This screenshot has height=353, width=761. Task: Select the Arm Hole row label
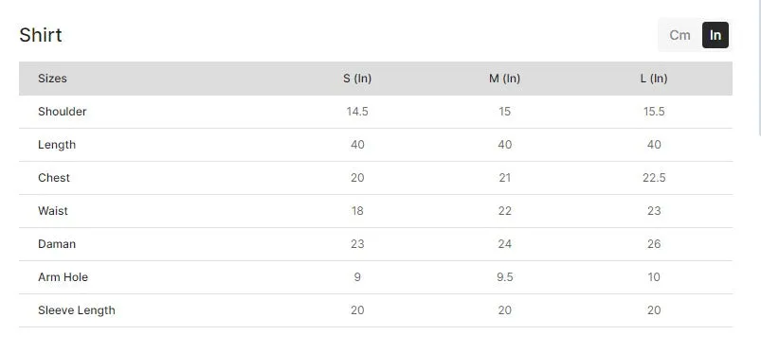(63, 277)
